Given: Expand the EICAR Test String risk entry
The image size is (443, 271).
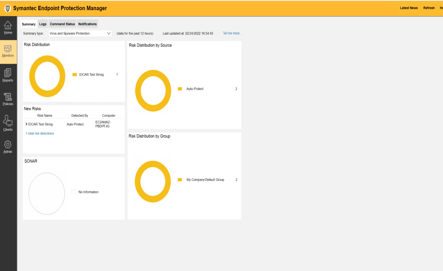Looking at the screenshot, I should tap(26, 124).
